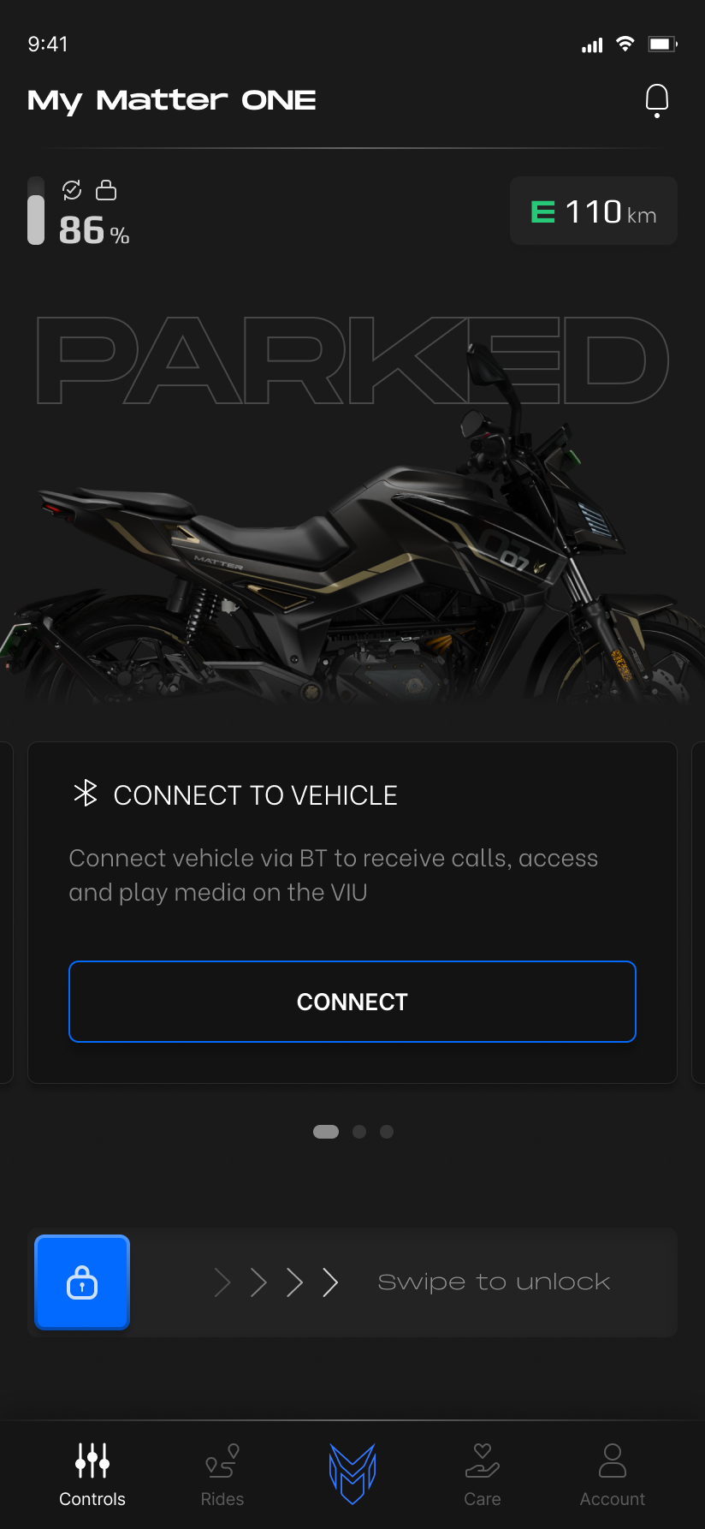Click the CONNECT button
Image resolution: width=705 pixels, height=1529 pixels.
(352, 1002)
